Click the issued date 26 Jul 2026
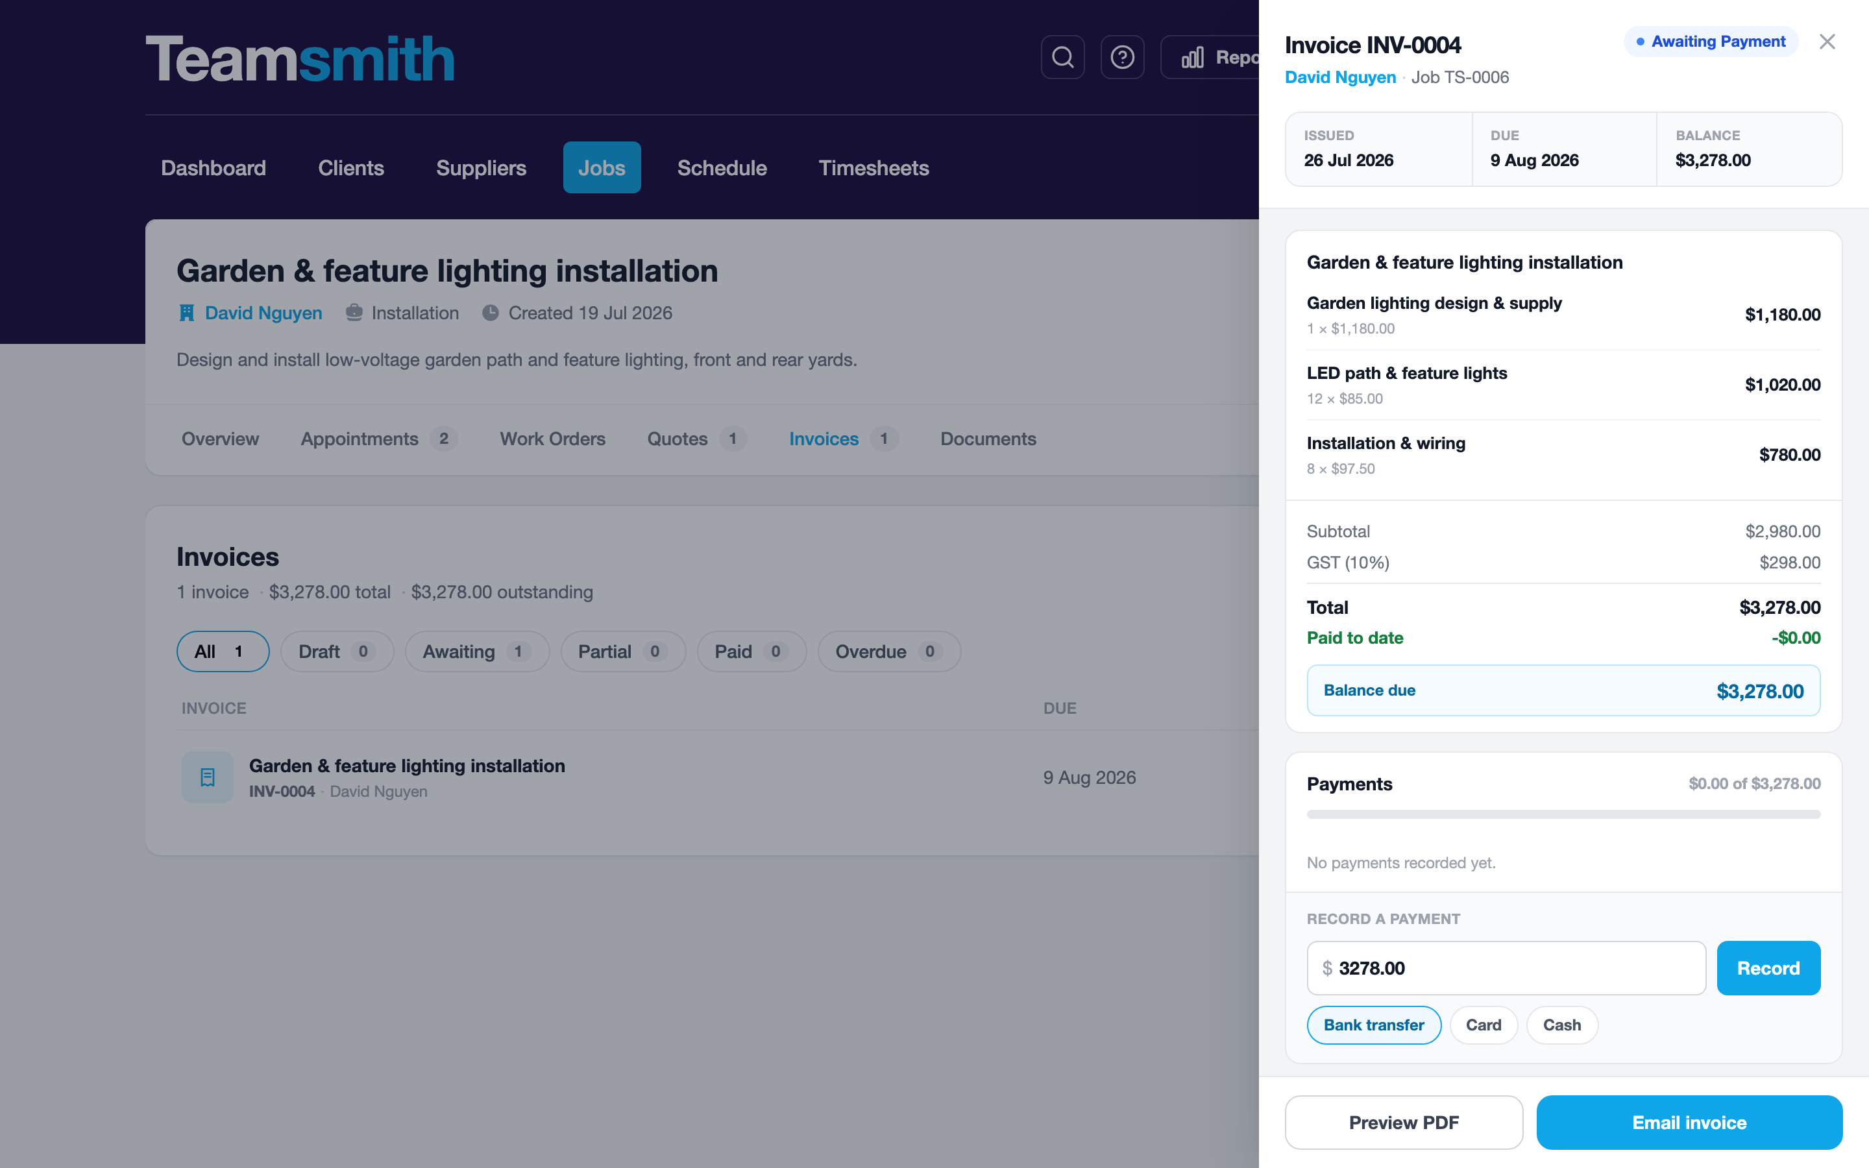Image resolution: width=1869 pixels, height=1168 pixels. tap(1349, 160)
